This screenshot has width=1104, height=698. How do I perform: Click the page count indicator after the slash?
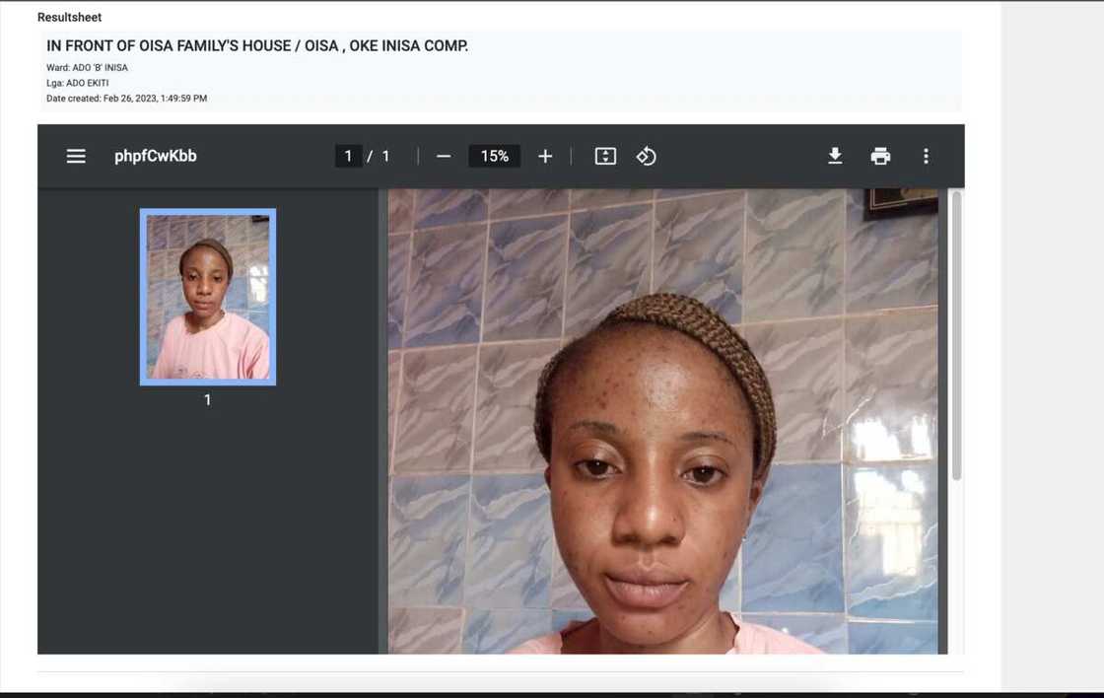(x=385, y=155)
